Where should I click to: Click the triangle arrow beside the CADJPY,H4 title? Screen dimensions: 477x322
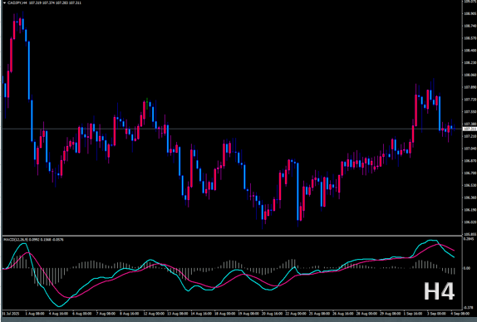tap(4, 2)
